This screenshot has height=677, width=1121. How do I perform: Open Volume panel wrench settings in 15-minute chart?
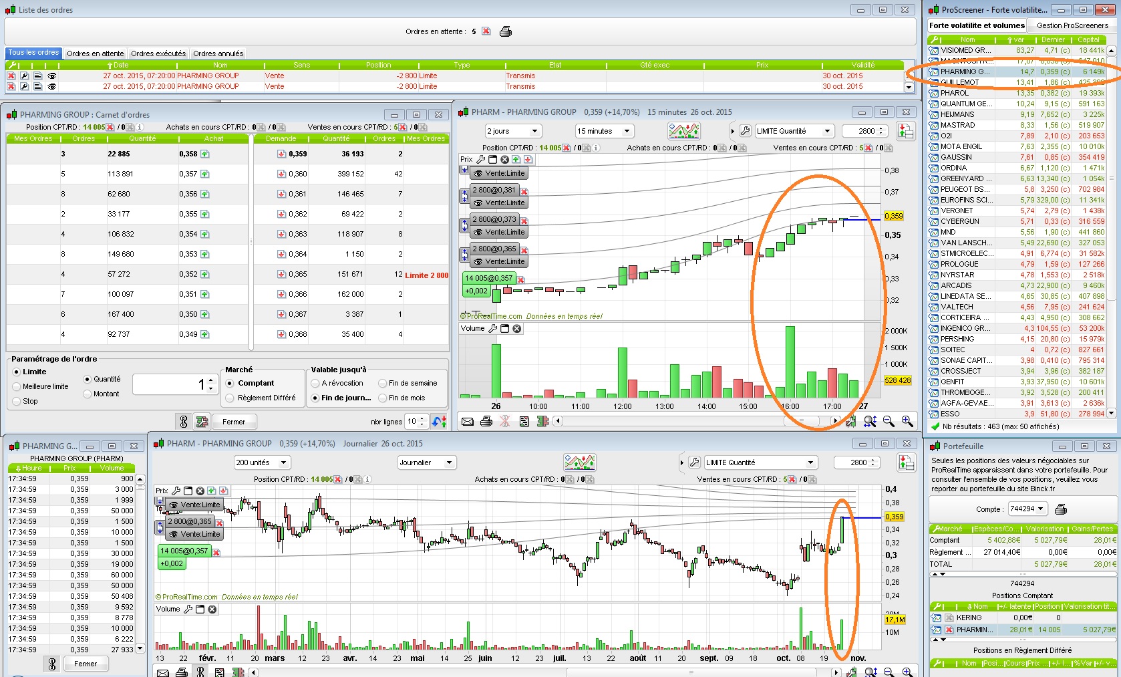[492, 328]
